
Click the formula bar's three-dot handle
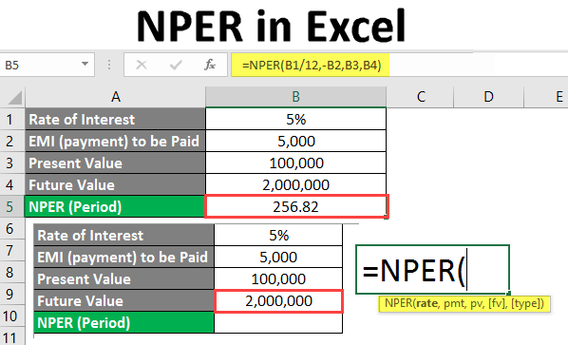(109, 66)
